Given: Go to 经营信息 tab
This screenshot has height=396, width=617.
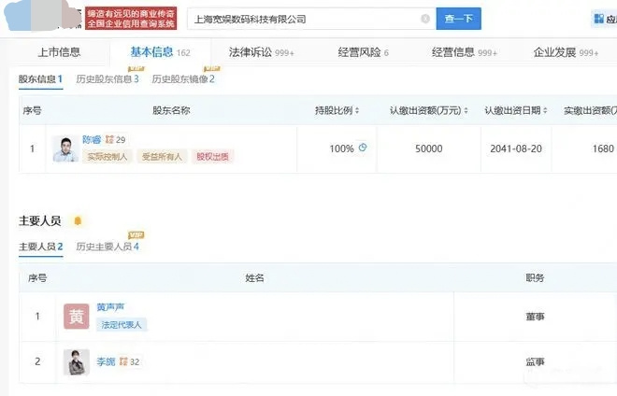Looking at the screenshot, I should coord(465,52).
